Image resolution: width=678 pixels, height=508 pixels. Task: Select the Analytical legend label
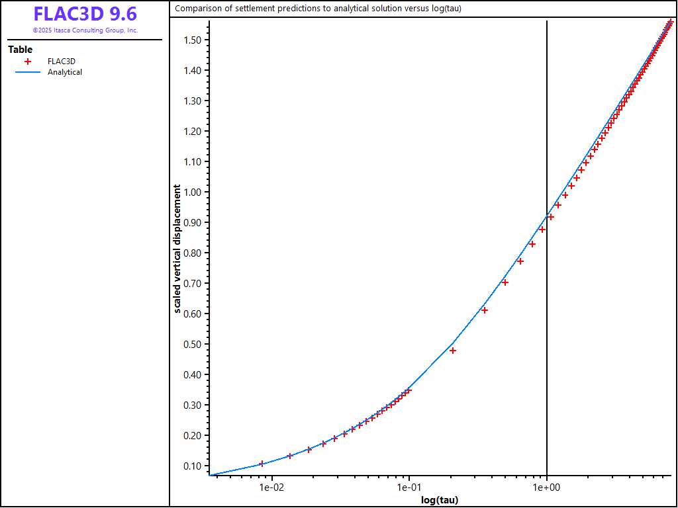[x=65, y=72]
